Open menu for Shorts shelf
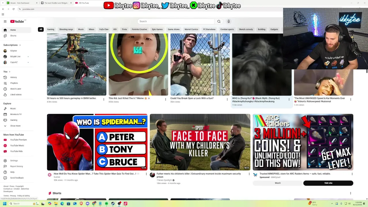Screen dimensions: 368x207 350,193
